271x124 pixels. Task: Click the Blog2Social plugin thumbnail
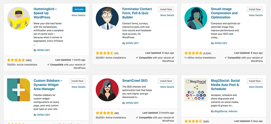(x=196, y=90)
